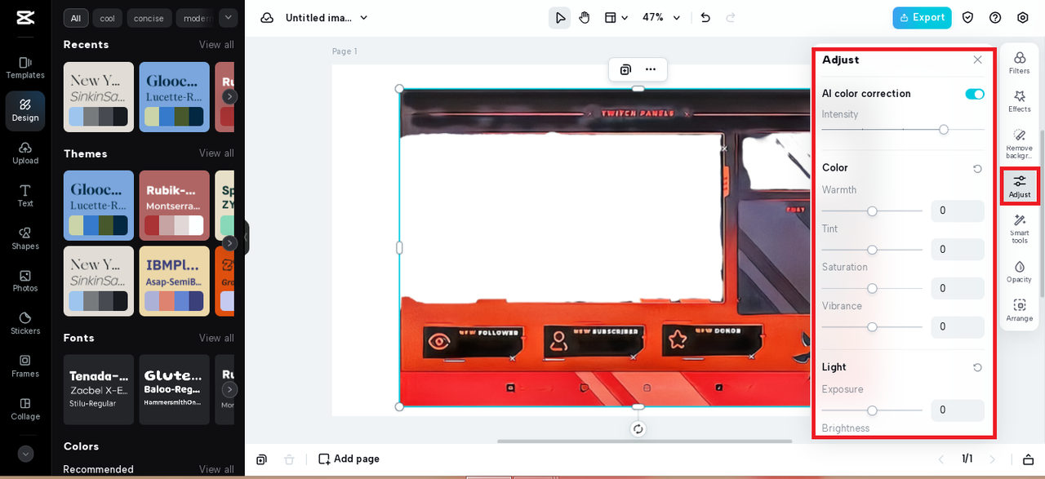Open the Shapes panel
Viewport: 1045px width, 479px height.
(25, 238)
